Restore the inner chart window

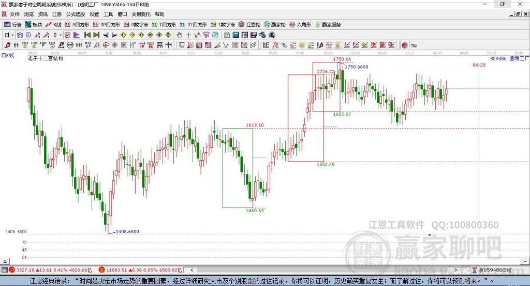[x=519, y=14]
